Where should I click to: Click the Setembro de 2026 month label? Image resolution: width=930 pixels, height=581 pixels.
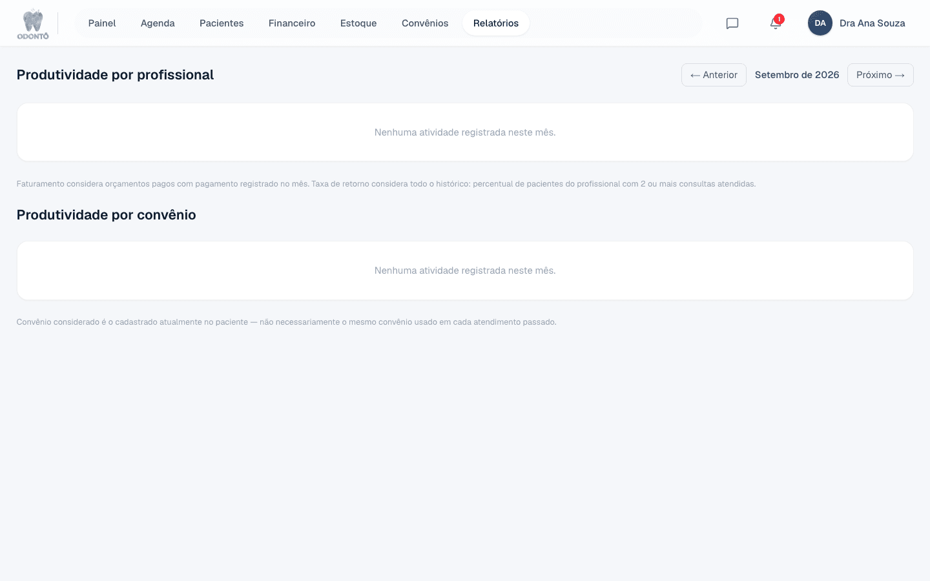point(797,75)
